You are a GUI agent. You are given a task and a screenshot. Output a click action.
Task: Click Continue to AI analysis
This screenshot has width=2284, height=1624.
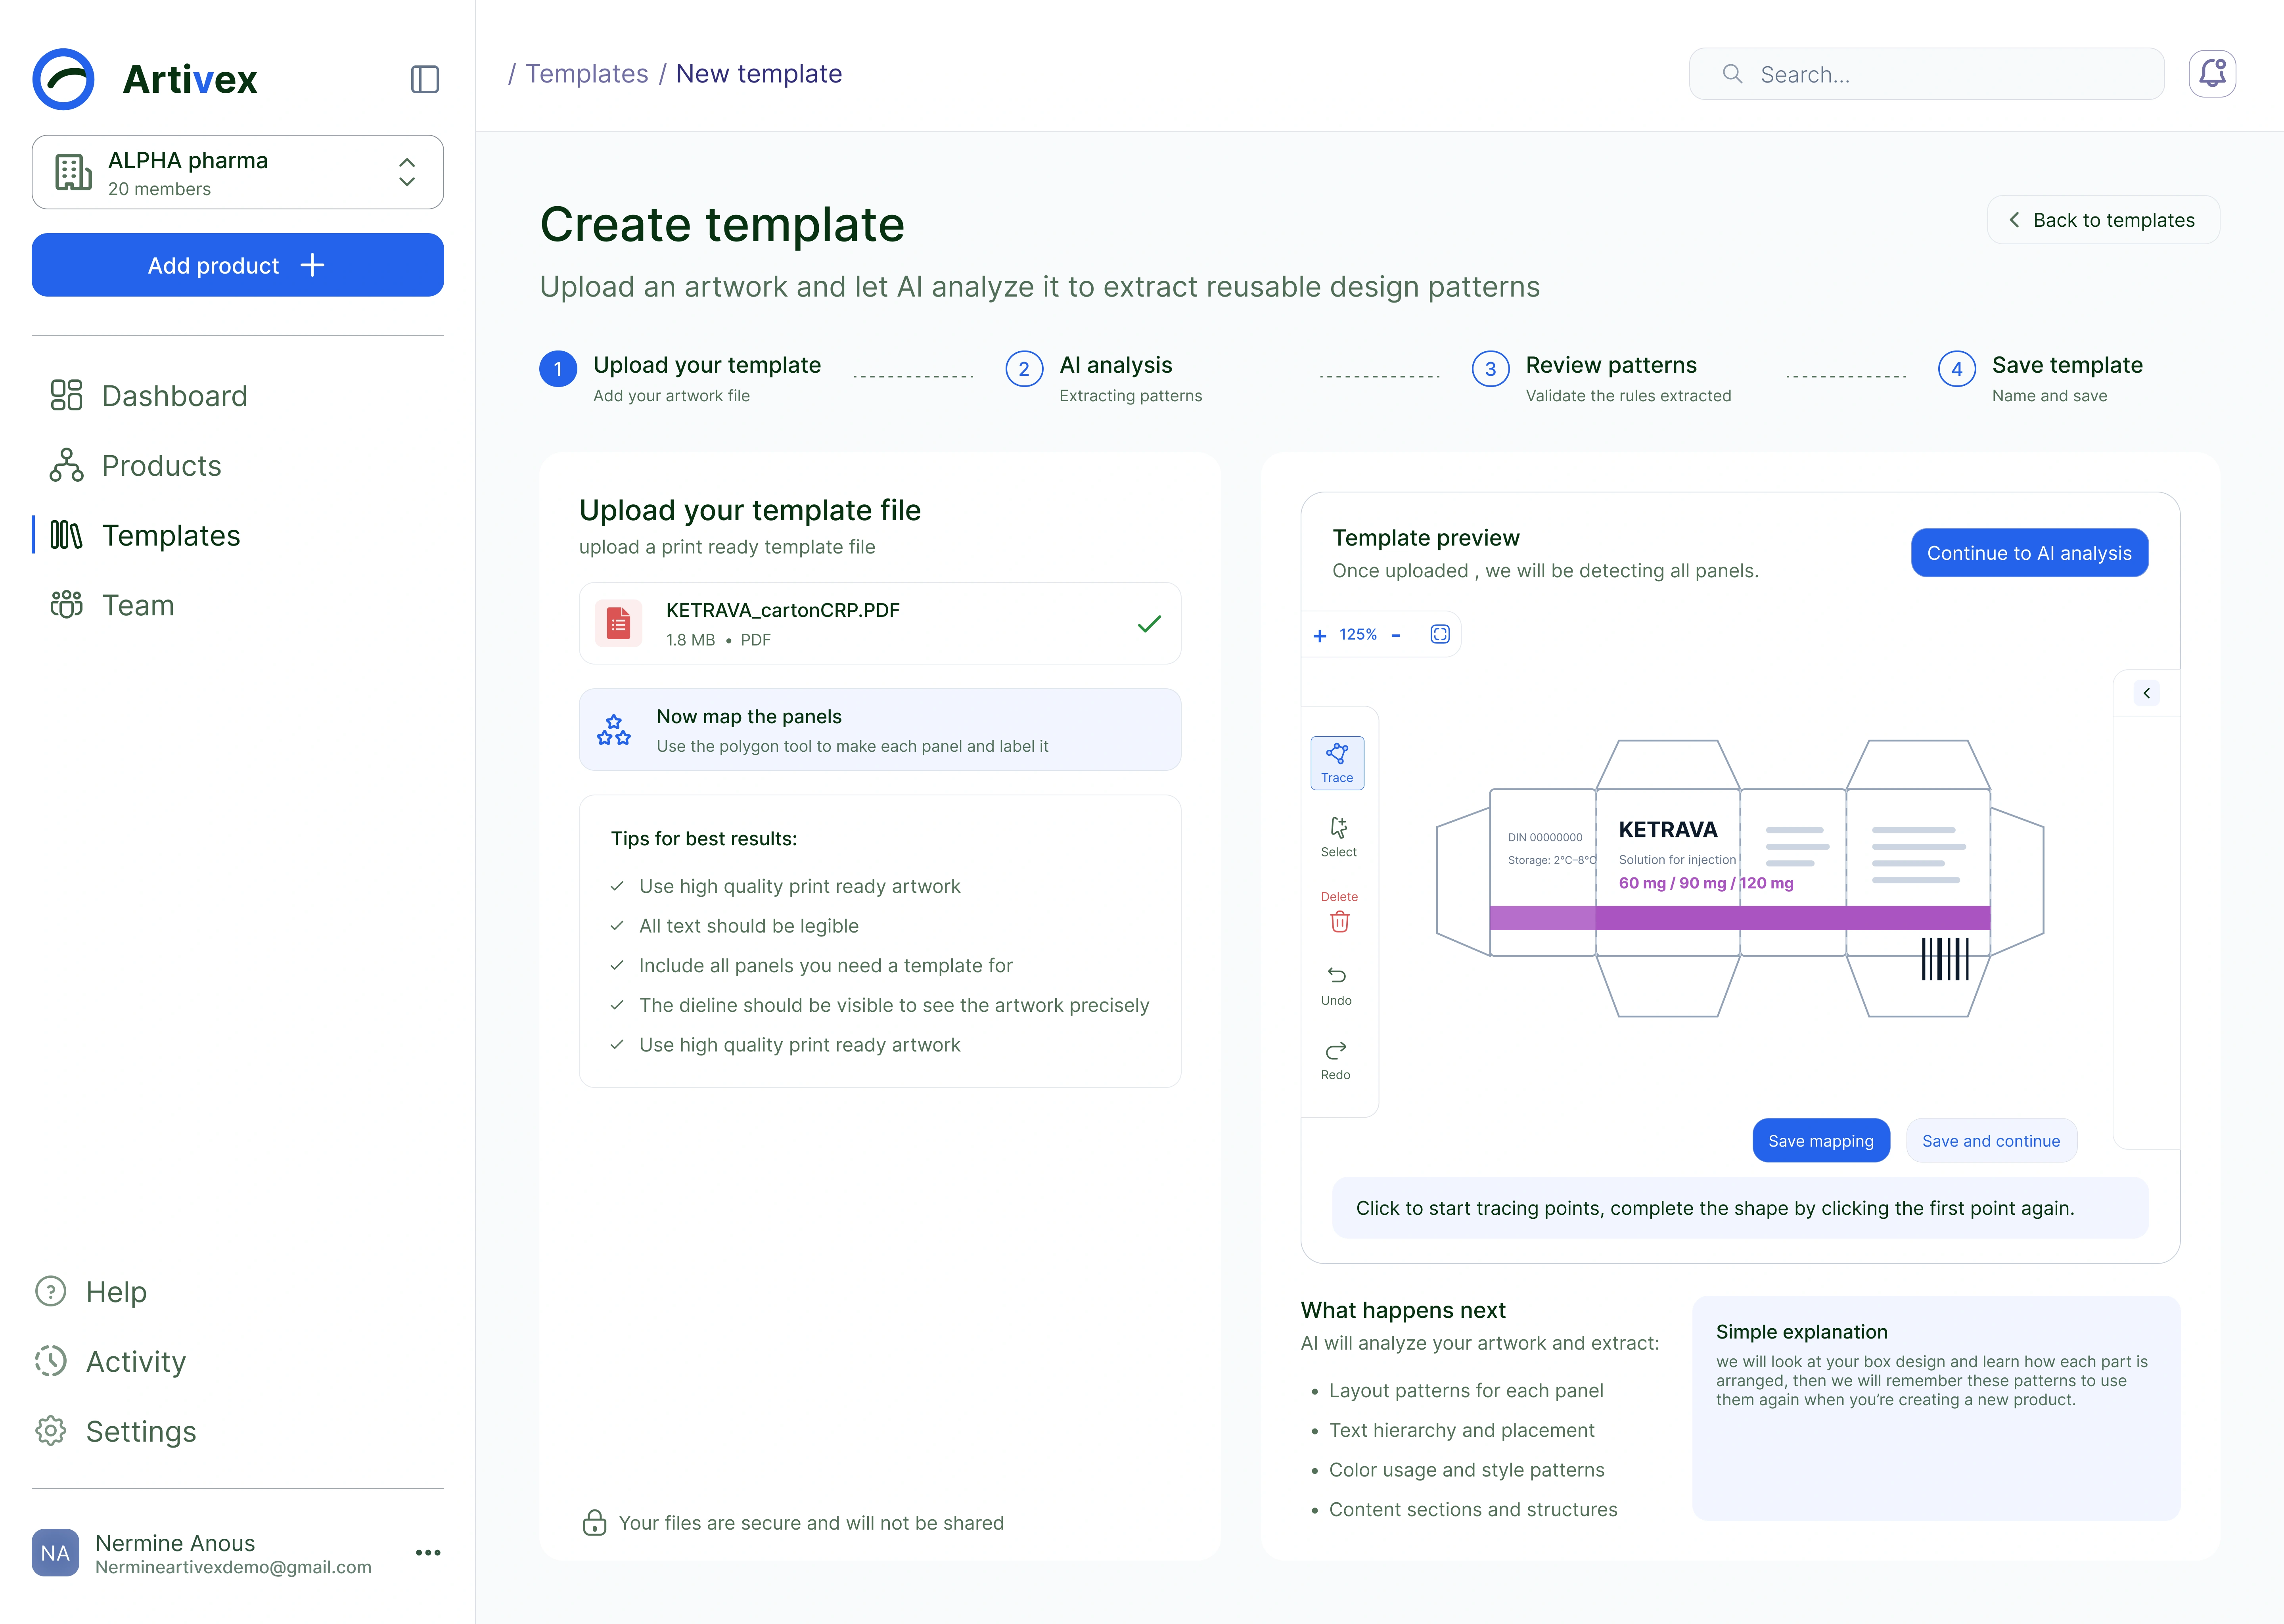(2029, 553)
